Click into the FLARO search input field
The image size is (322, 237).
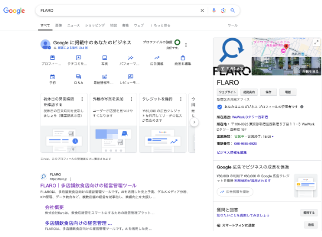tap(119, 11)
